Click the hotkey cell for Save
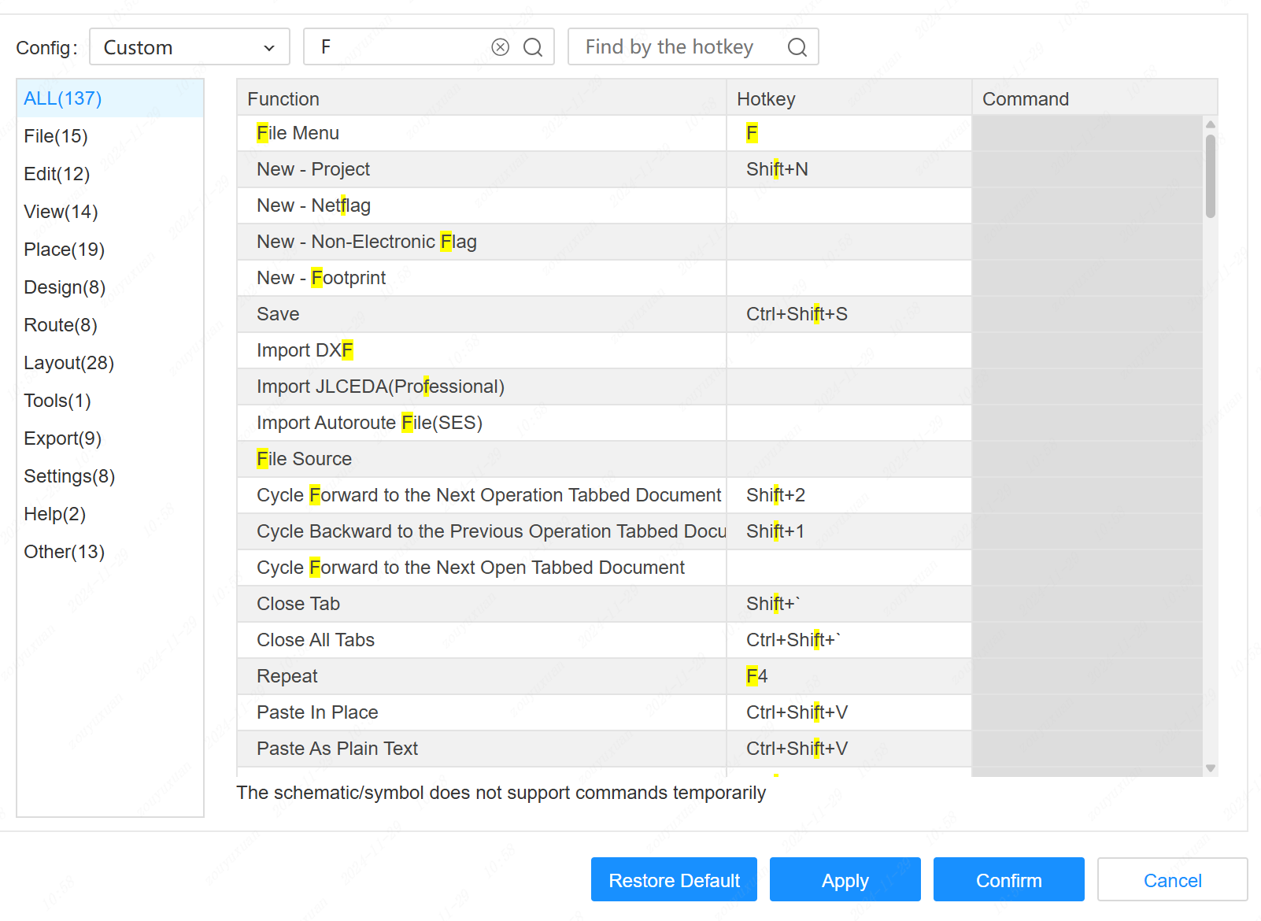 pyautogui.click(x=849, y=314)
